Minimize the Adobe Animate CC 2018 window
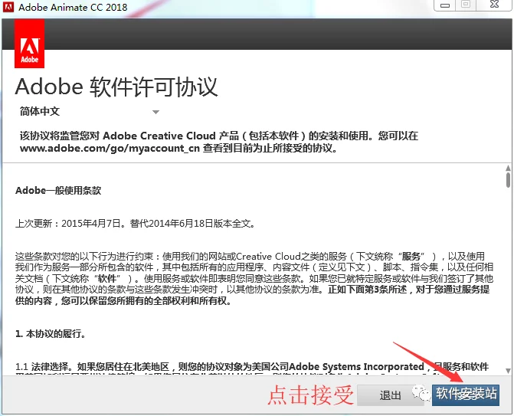514x416 pixels. click(x=445, y=5)
